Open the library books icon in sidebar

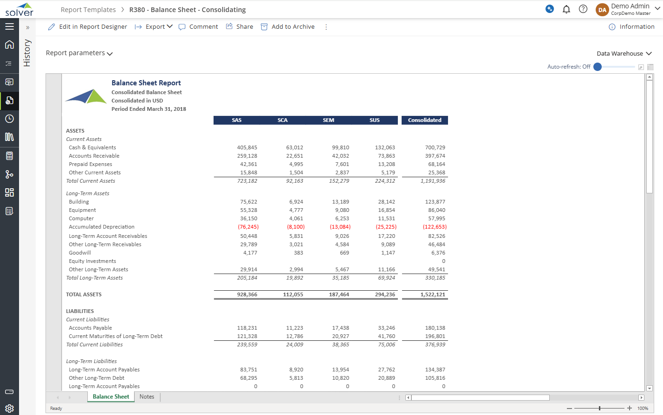[x=9, y=137]
